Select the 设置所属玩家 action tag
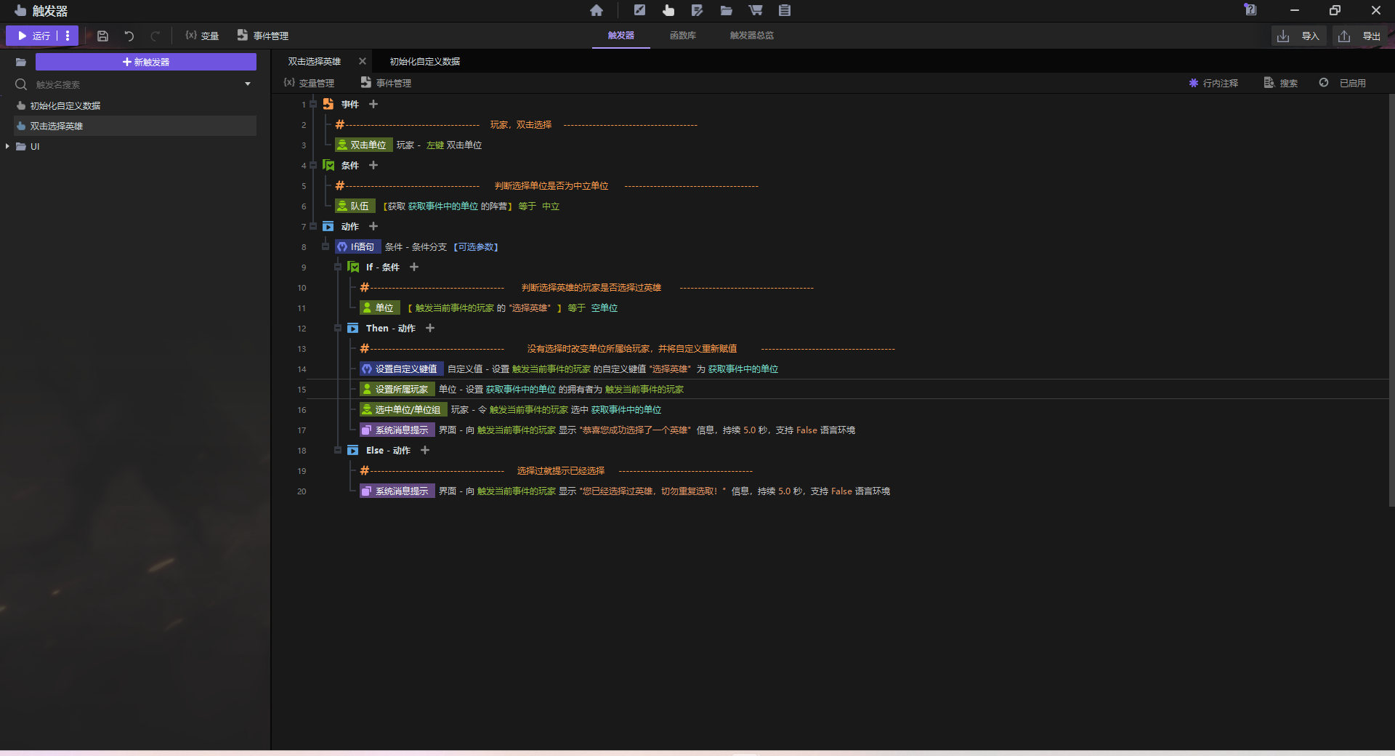Screen dimensions: 1395x756 point(397,389)
